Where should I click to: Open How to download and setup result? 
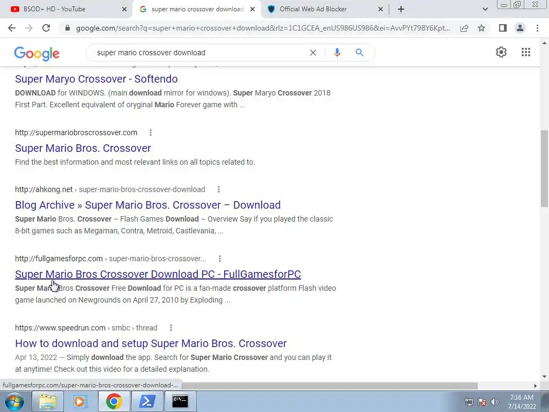click(151, 343)
